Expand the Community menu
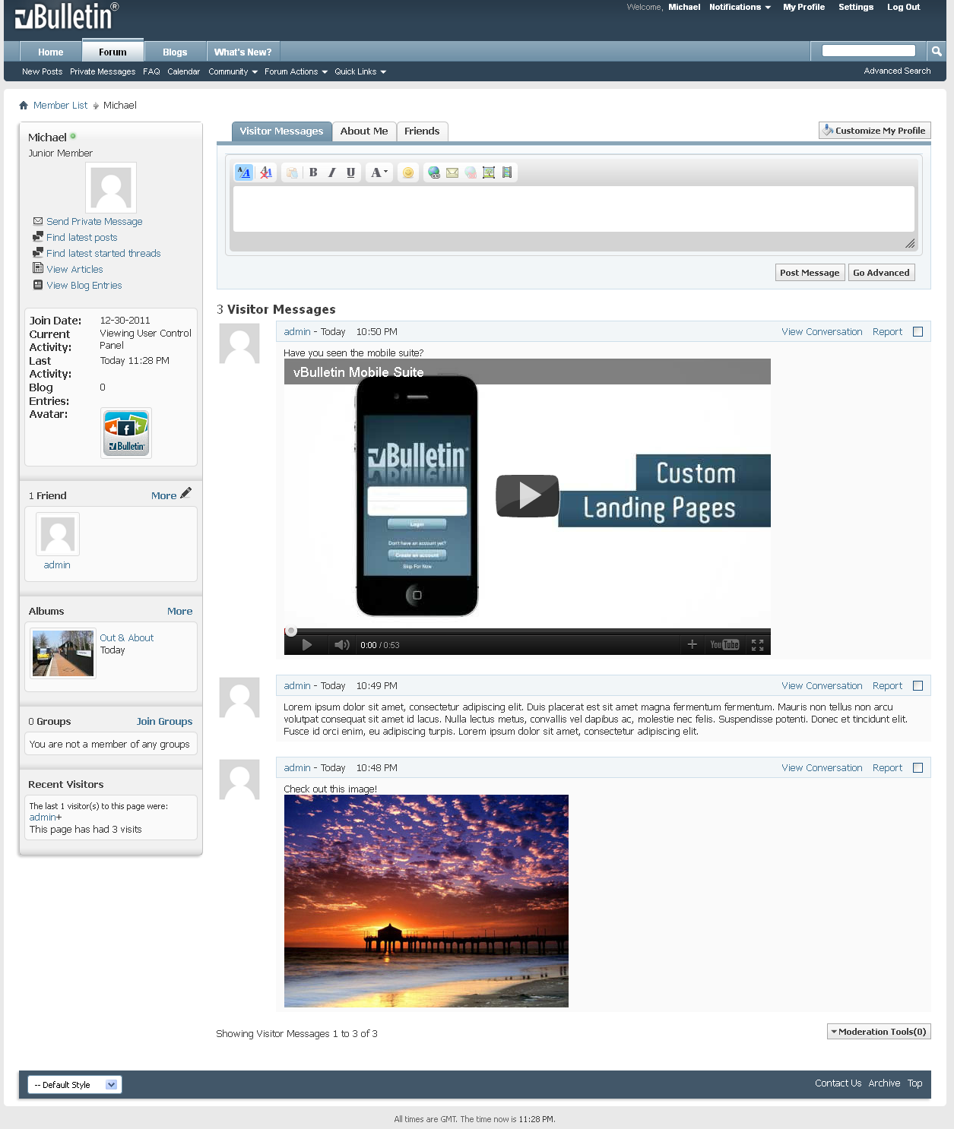Screen dimensions: 954x1129 233,71
